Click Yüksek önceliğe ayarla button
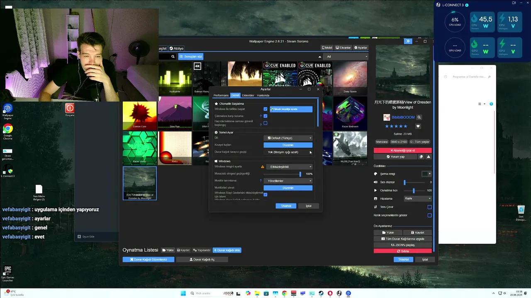Image resolution: width=531 pixels, height=298 pixels. point(291,109)
